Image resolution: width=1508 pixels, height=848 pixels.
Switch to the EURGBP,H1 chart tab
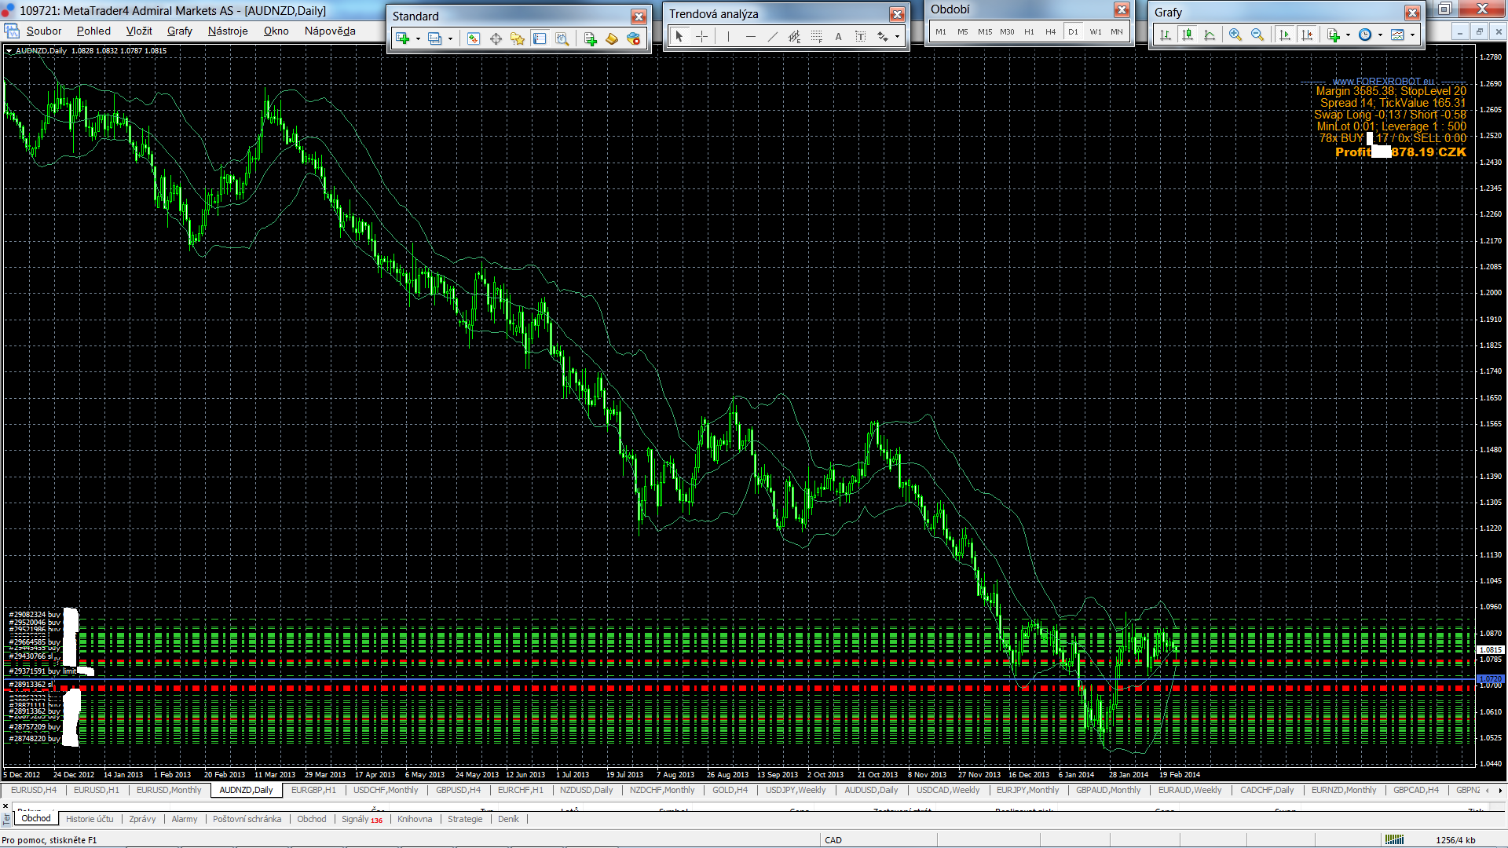click(x=313, y=790)
